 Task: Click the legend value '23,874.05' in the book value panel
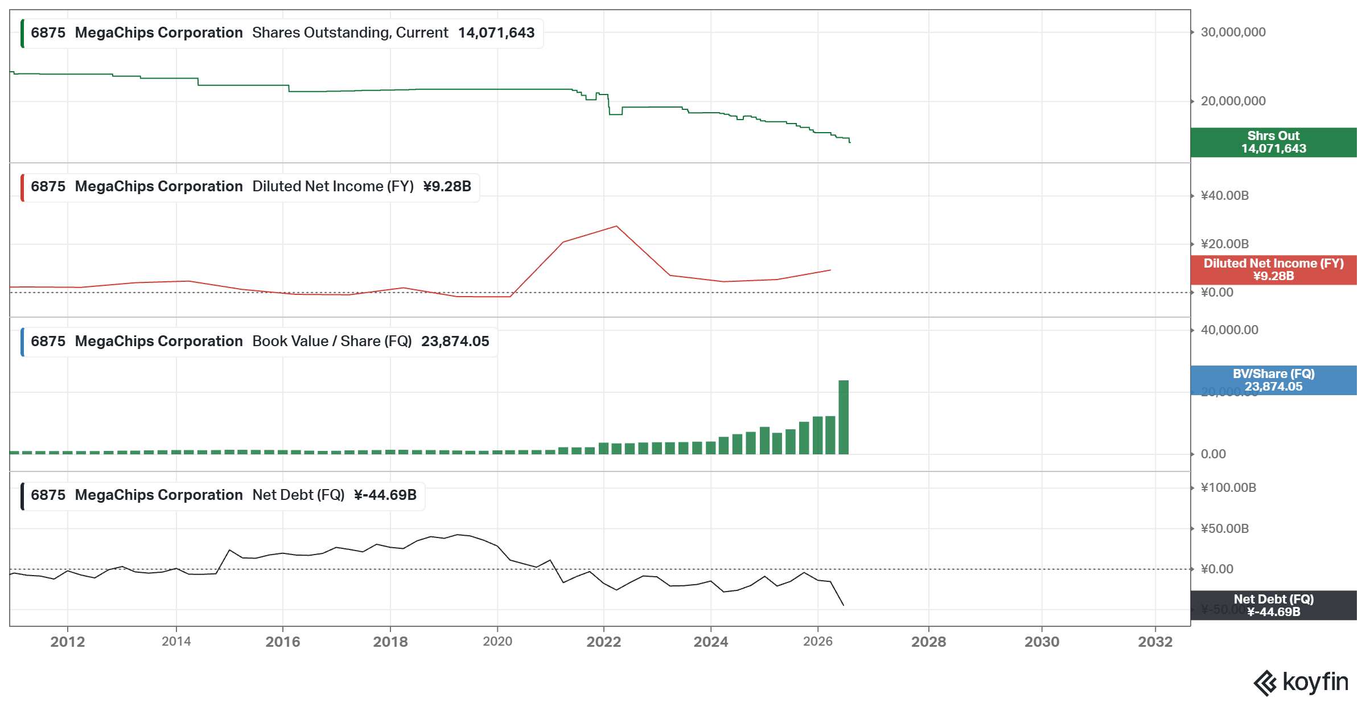455,342
